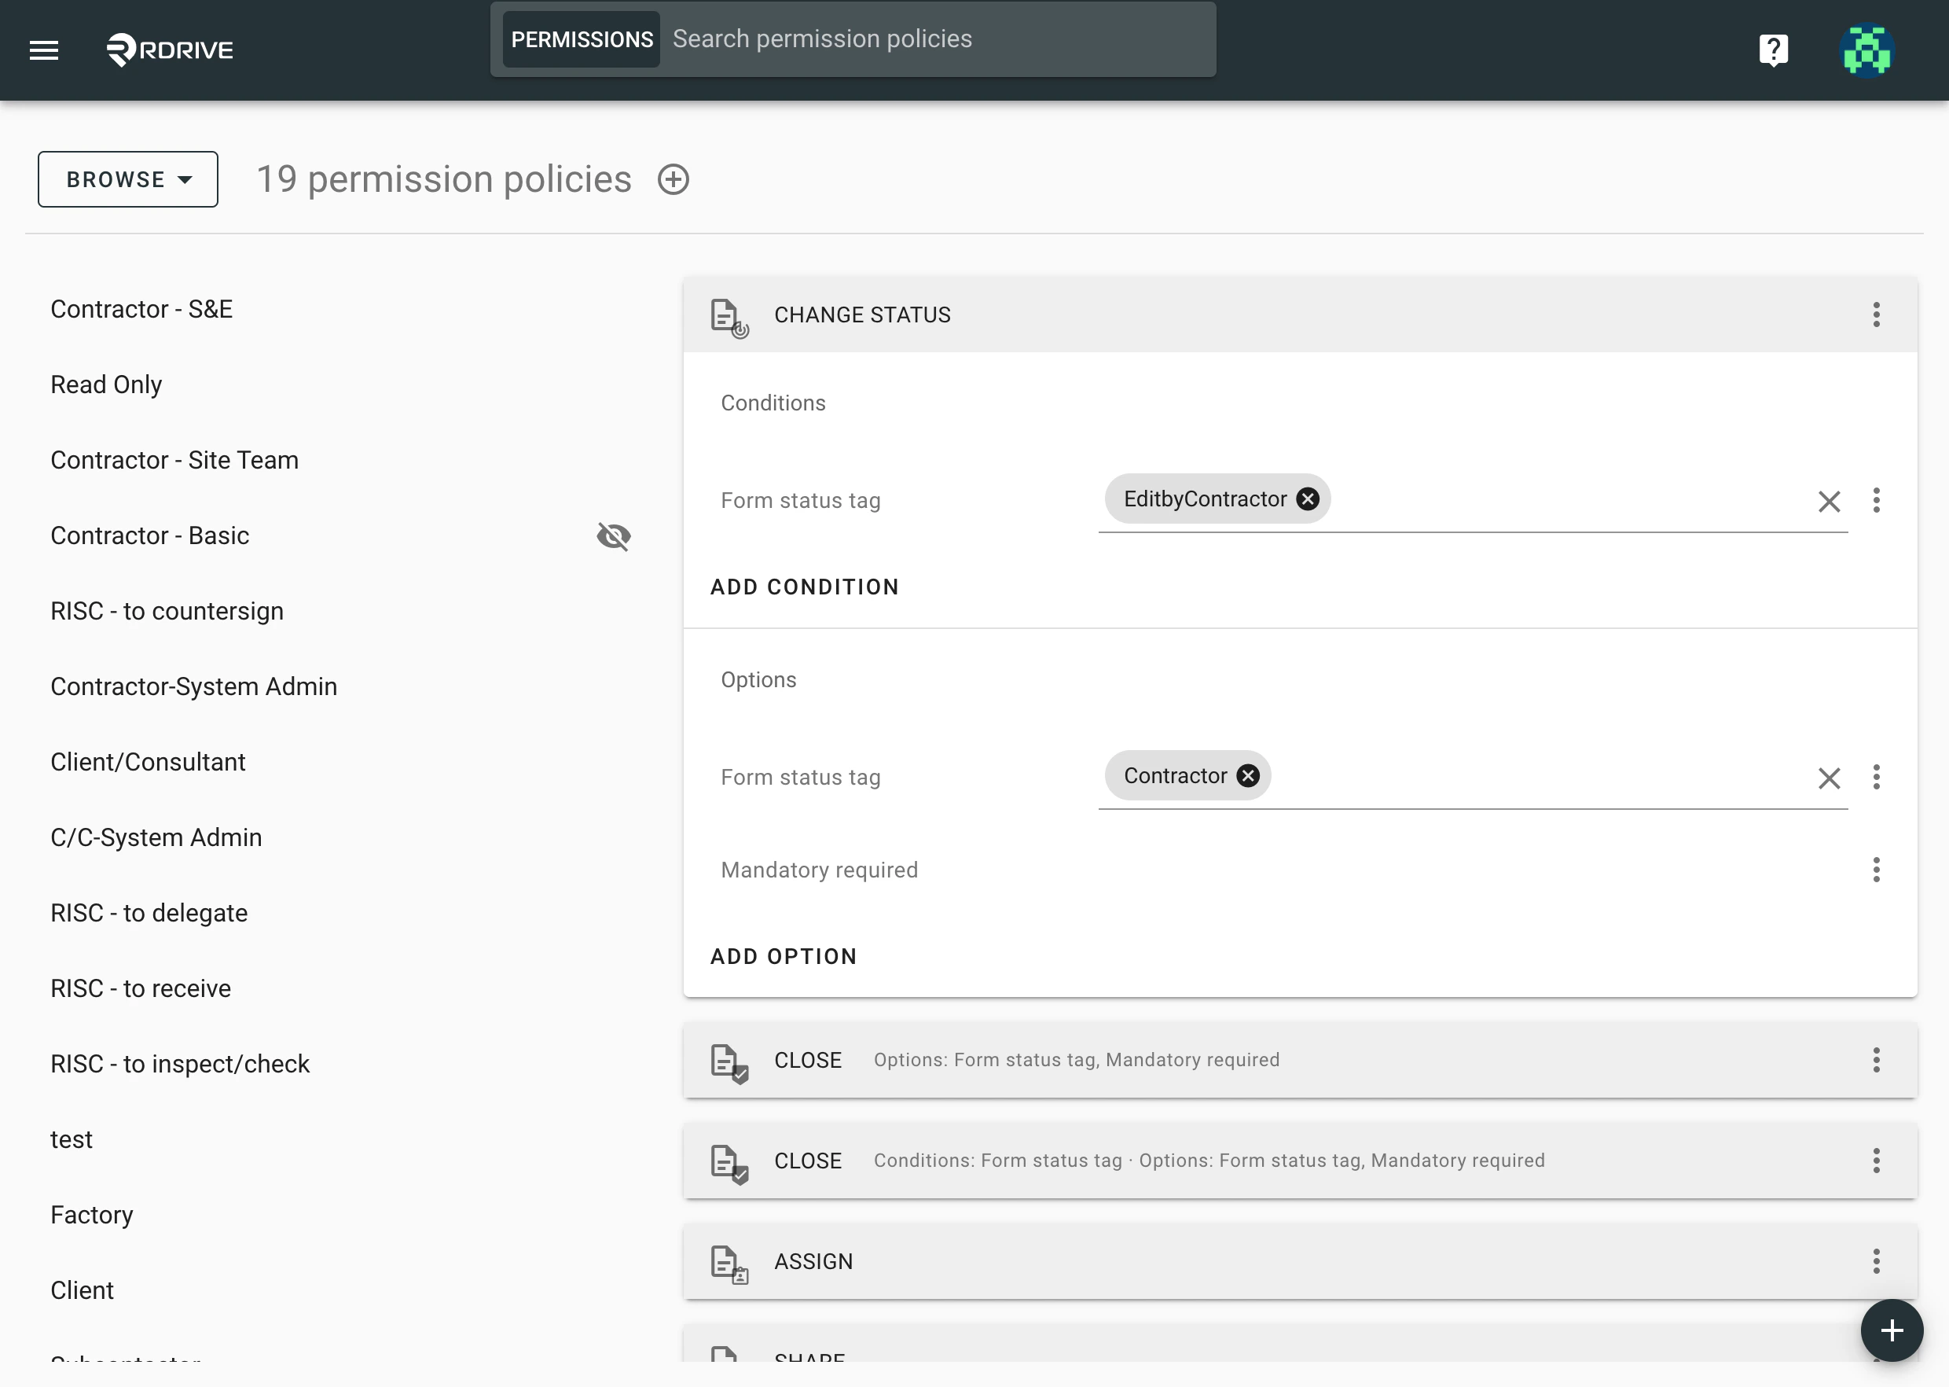
Task: Select the PERMISSIONS search scope label
Action: click(x=582, y=39)
